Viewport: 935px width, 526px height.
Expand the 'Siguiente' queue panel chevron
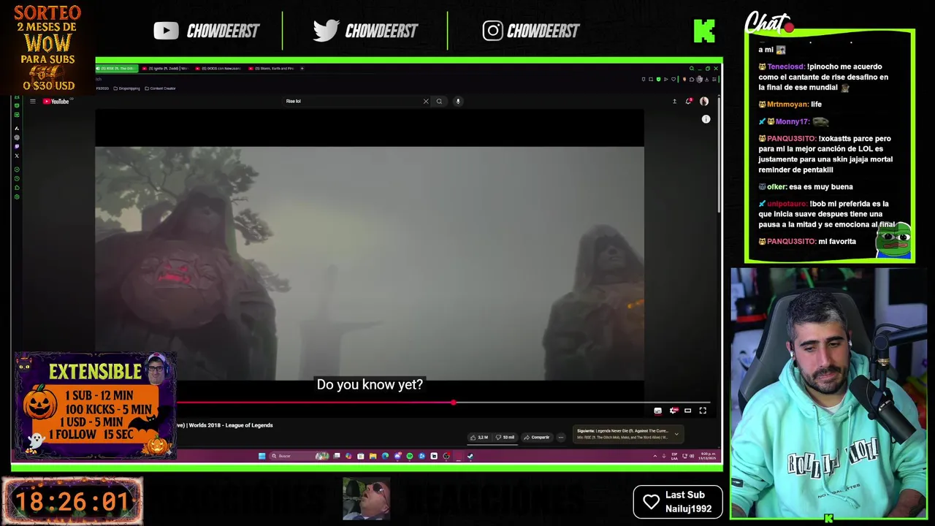coord(676,434)
